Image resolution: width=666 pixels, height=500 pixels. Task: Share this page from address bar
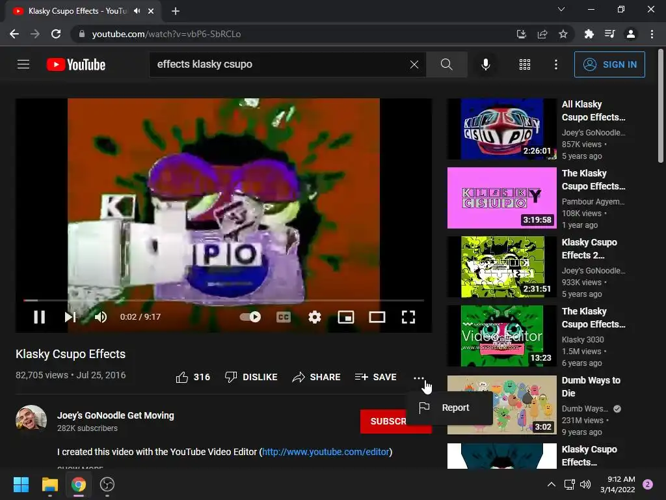[542, 34]
